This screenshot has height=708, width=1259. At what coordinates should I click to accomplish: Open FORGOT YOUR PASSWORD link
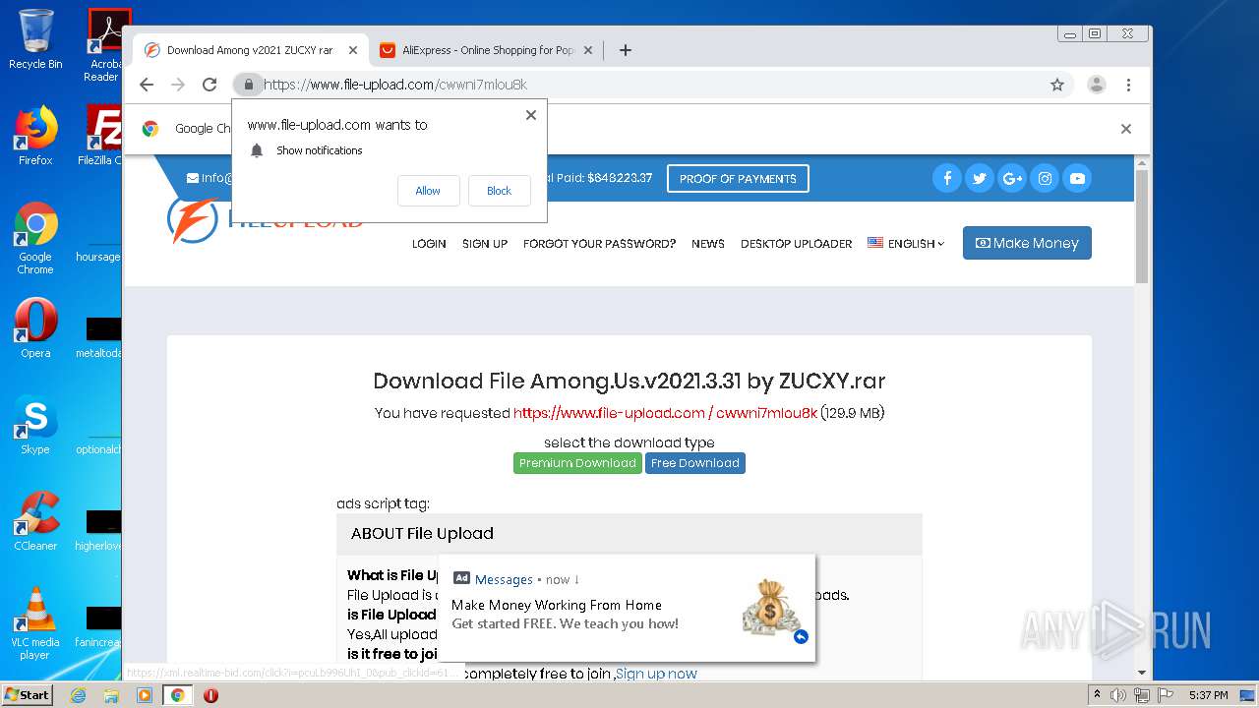tap(599, 244)
